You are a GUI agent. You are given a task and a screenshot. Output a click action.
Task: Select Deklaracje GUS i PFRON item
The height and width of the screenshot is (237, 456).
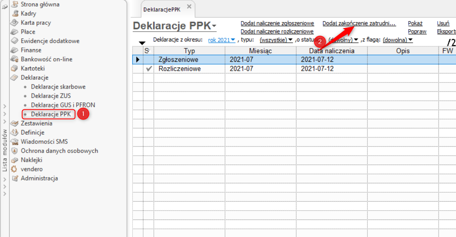pyautogui.click(x=63, y=105)
